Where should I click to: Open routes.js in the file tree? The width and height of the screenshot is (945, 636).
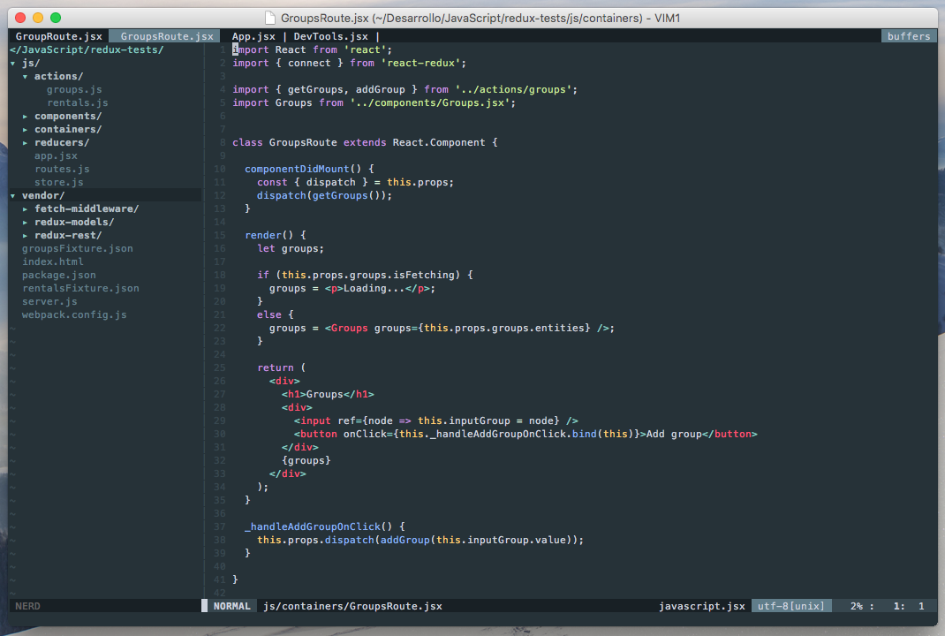coord(62,170)
